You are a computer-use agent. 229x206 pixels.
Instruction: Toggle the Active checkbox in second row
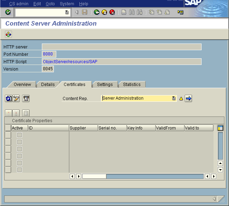tap(19, 142)
